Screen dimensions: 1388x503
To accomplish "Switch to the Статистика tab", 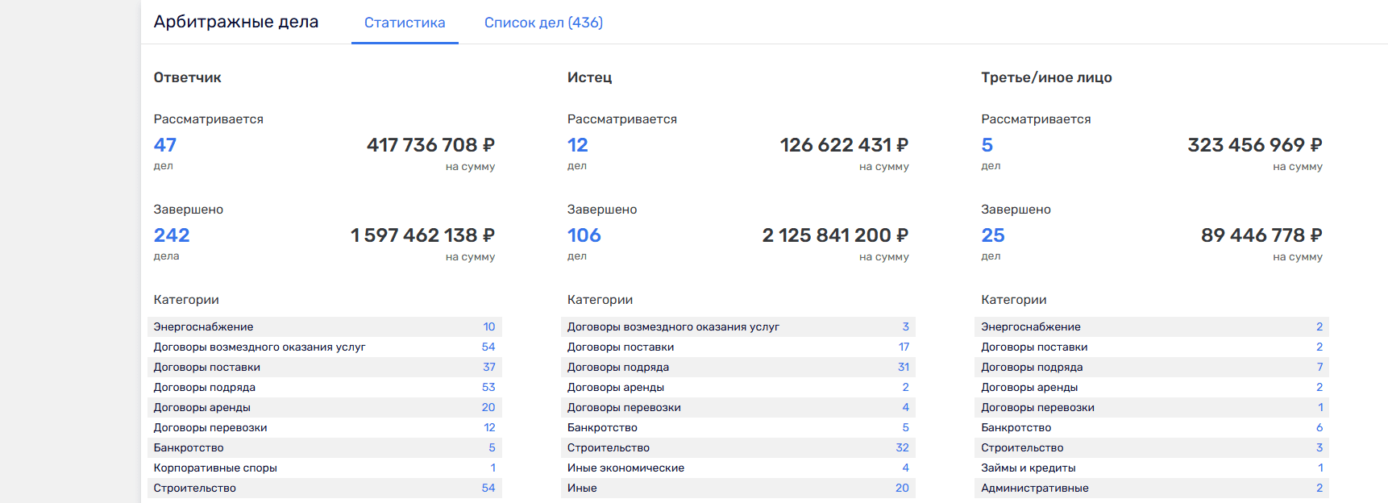I will coord(405,23).
